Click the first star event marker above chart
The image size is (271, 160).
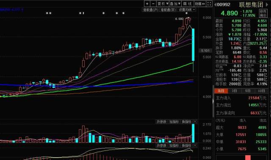(x=47, y=13)
